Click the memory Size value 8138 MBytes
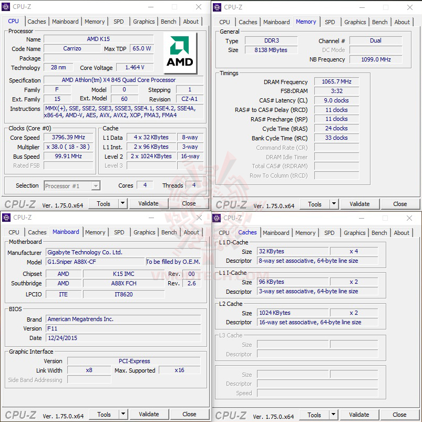 (271, 50)
